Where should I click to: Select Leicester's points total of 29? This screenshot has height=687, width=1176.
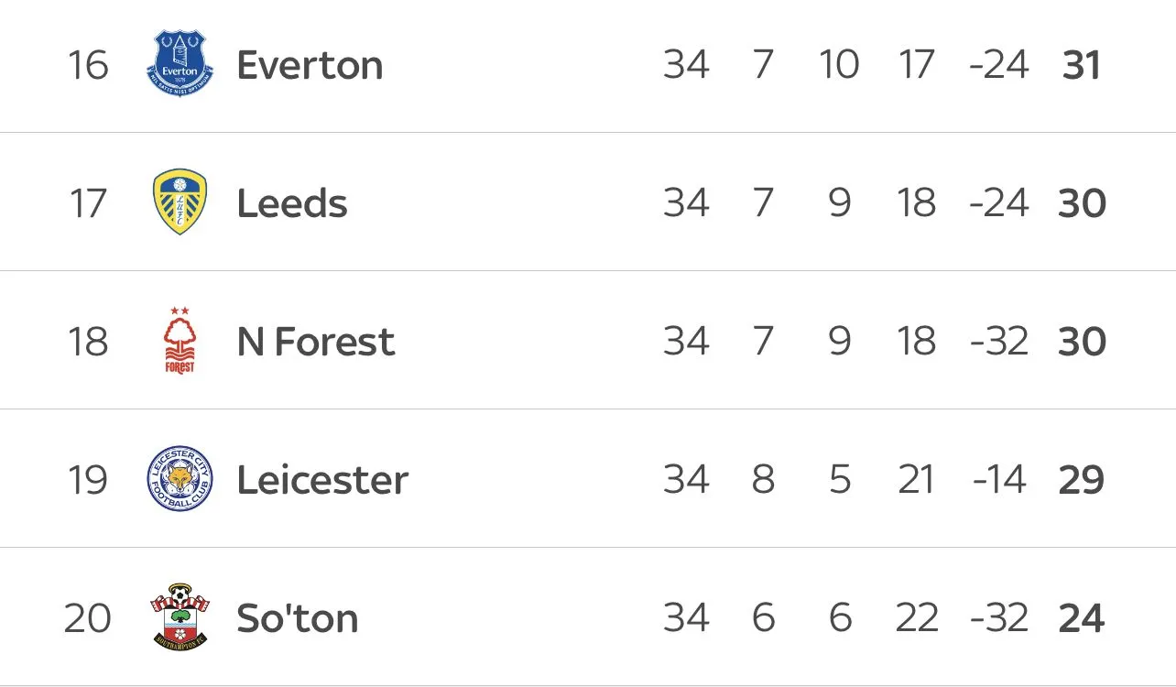pos(1082,480)
